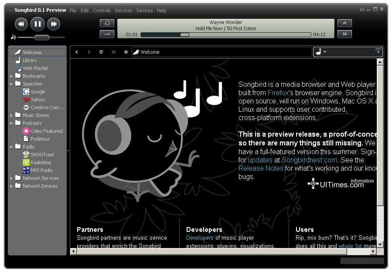Click the vertical scrollbar thumb
392x272 pixels.
point(380,136)
